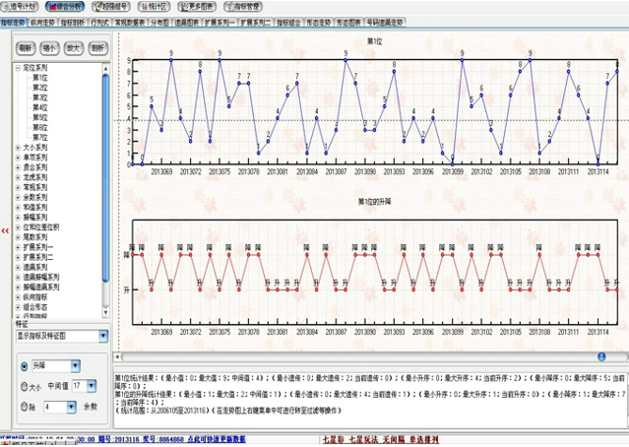Select 第4位 in the tree
Screen dimensions: 629x447
[x=39, y=107]
